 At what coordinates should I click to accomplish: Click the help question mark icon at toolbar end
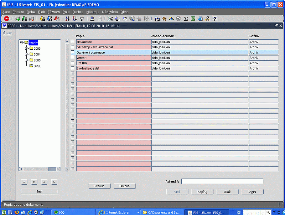pos(215,19)
